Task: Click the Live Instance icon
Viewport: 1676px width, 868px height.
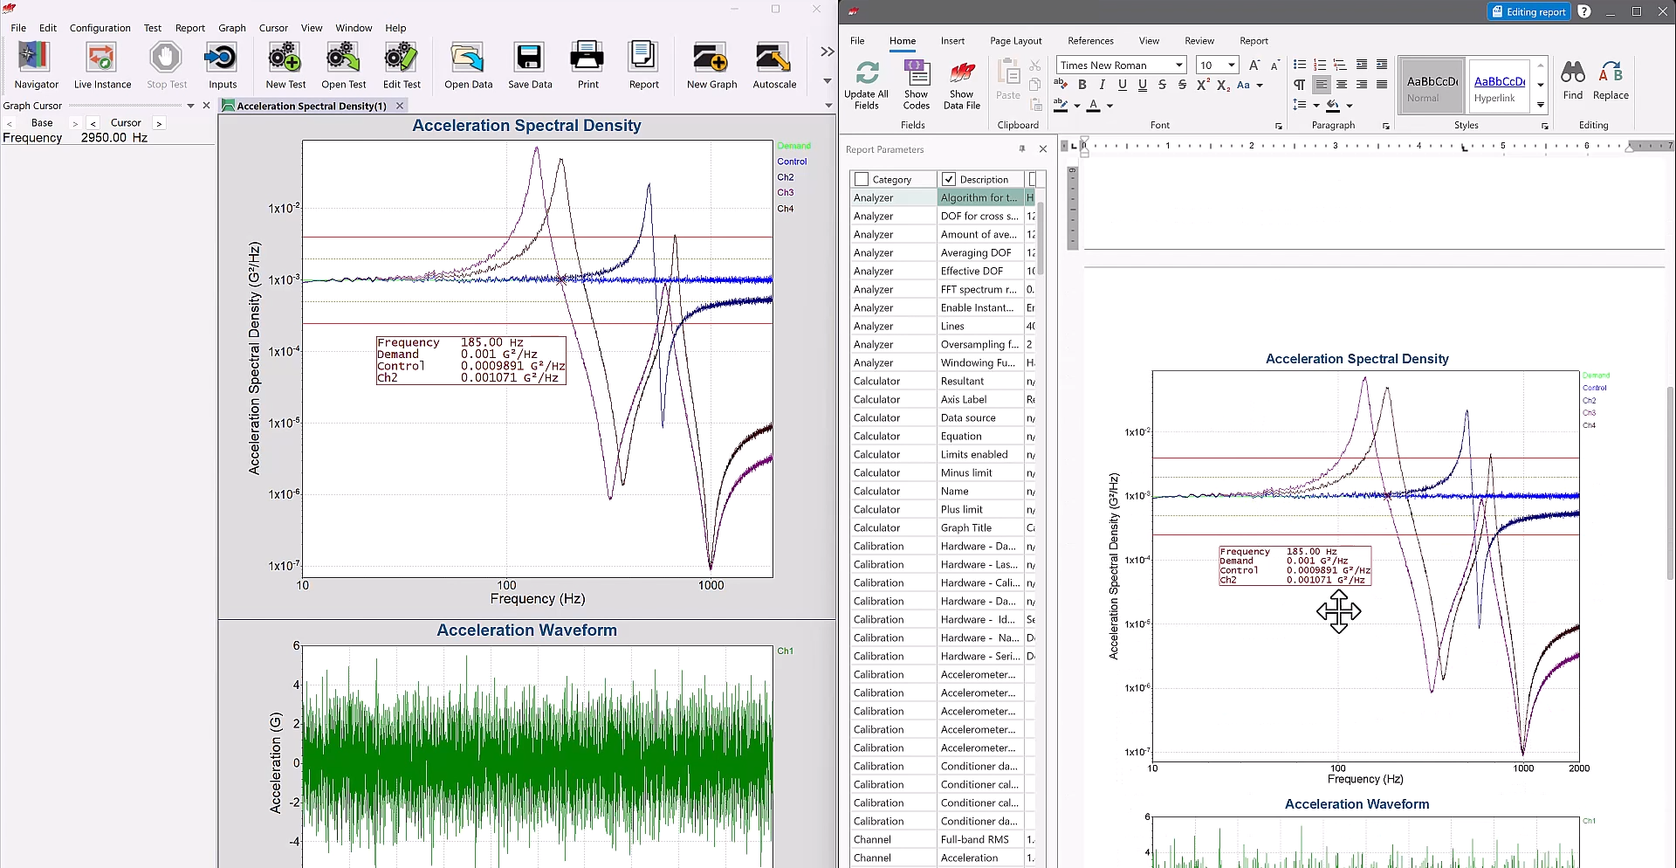Action: [102, 65]
